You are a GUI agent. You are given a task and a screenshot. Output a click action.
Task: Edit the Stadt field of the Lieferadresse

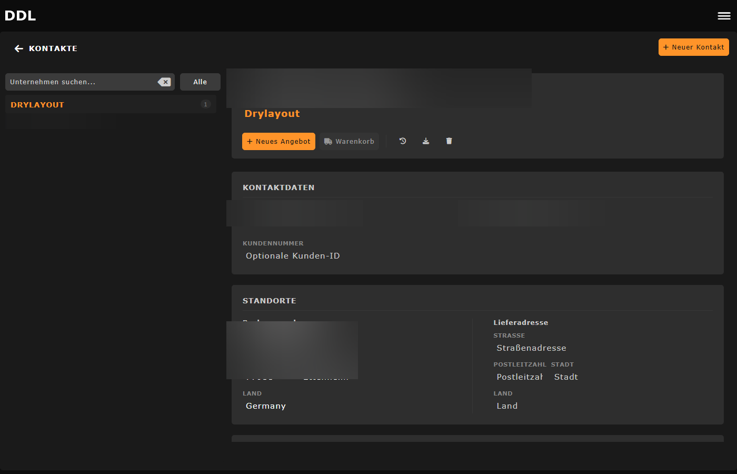(565, 377)
